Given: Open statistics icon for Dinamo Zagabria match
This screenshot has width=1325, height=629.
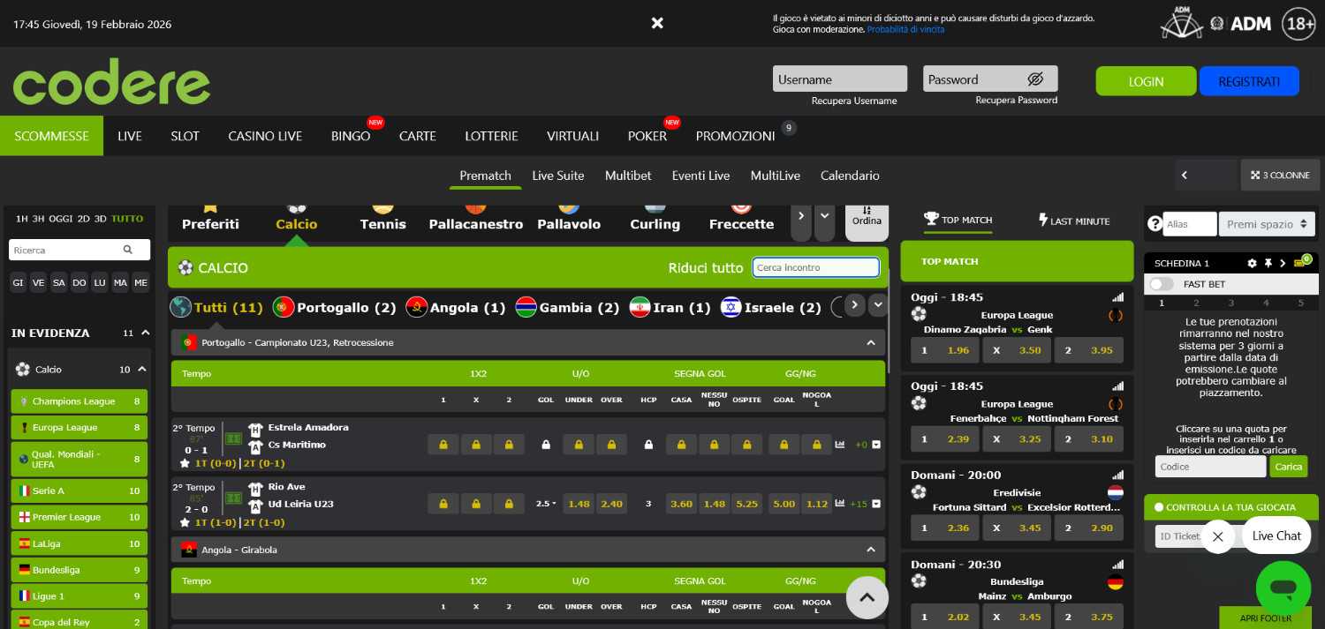Looking at the screenshot, I should click(1117, 297).
